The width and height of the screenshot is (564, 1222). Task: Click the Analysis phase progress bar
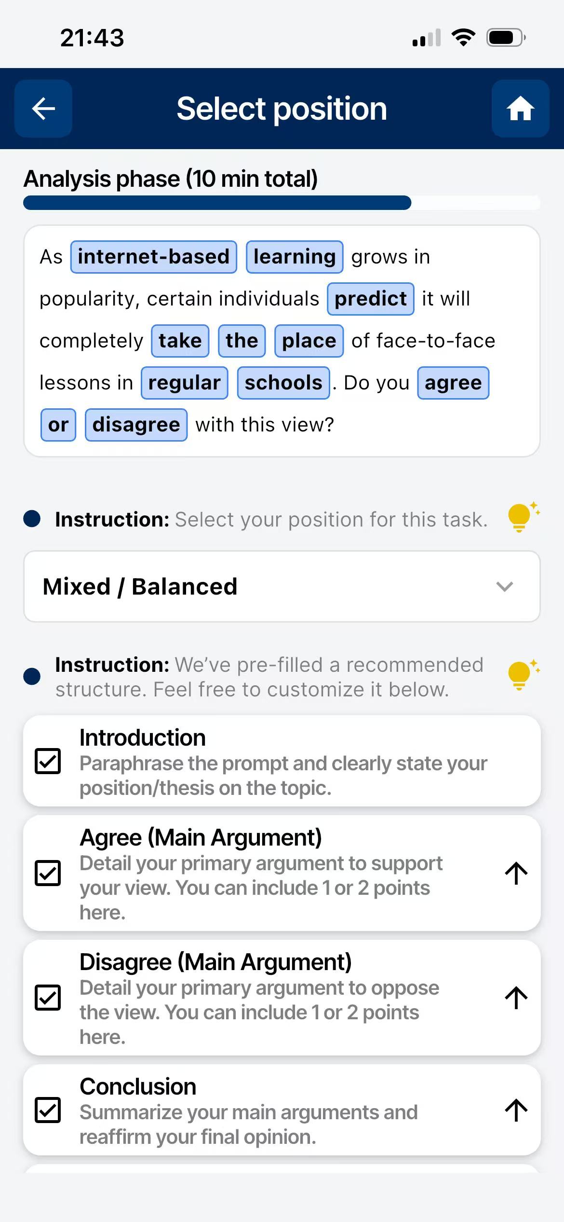(282, 203)
